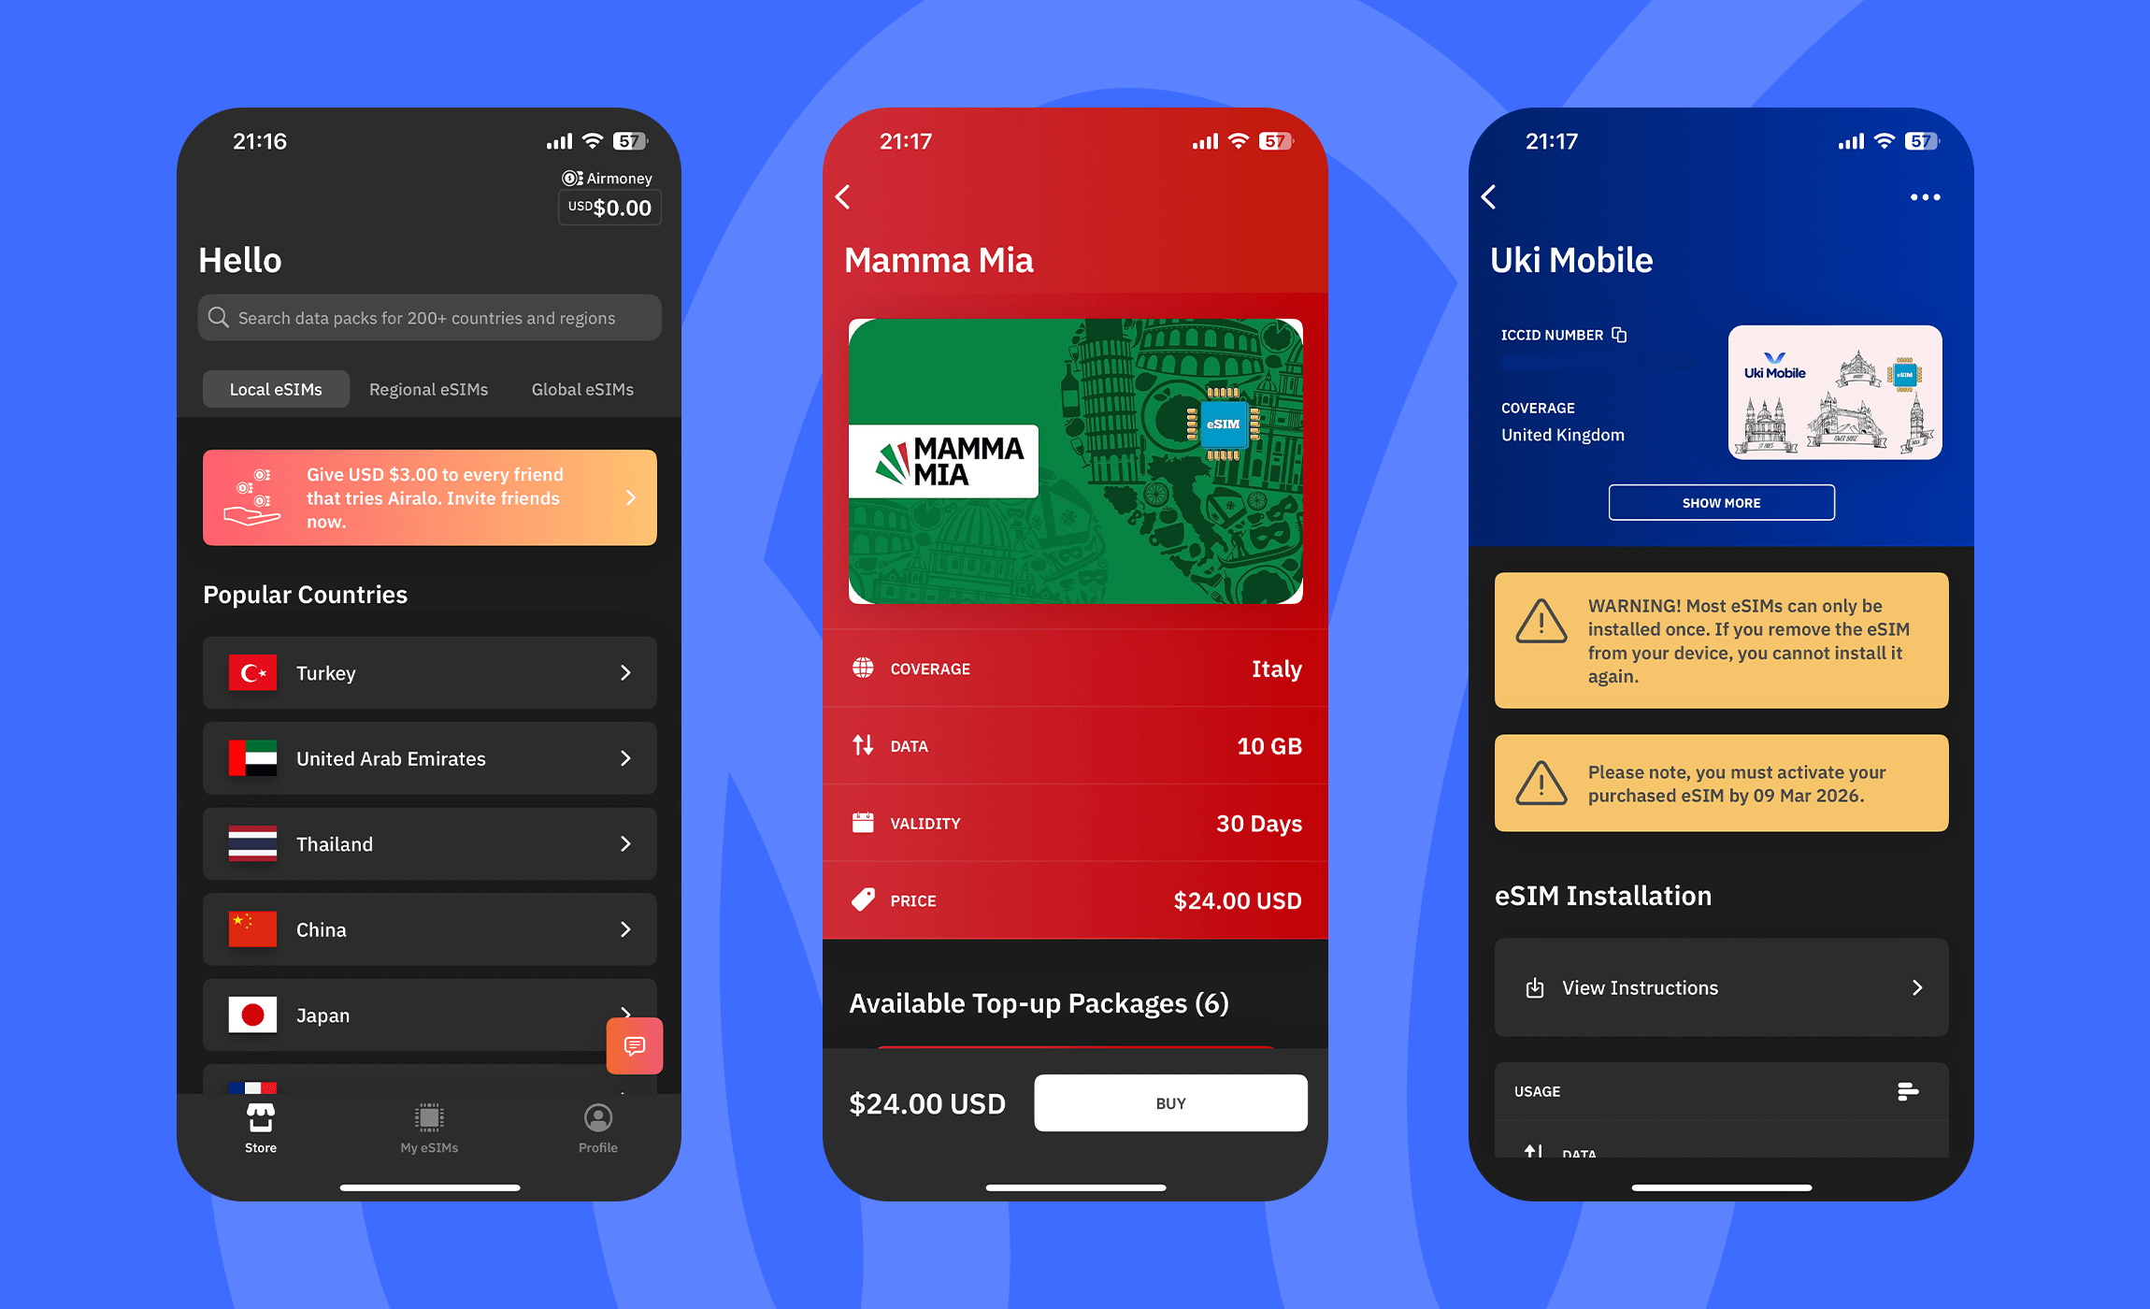This screenshot has width=2150, height=1309.
Task: Tap the chat bubble support icon
Action: [x=634, y=1044]
